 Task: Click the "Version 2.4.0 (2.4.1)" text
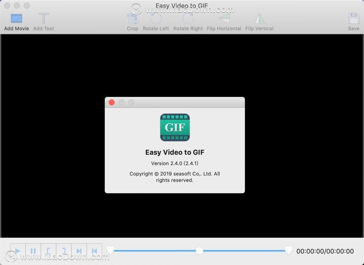click(175, 163)
